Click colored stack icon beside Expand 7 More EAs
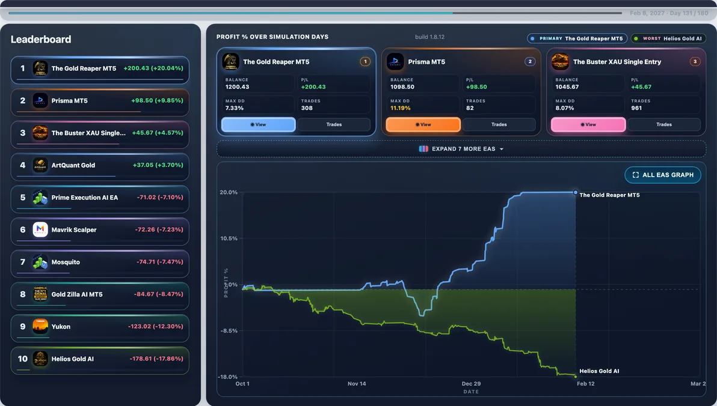This screenshot has height=406, width=717. pos(423,149)
